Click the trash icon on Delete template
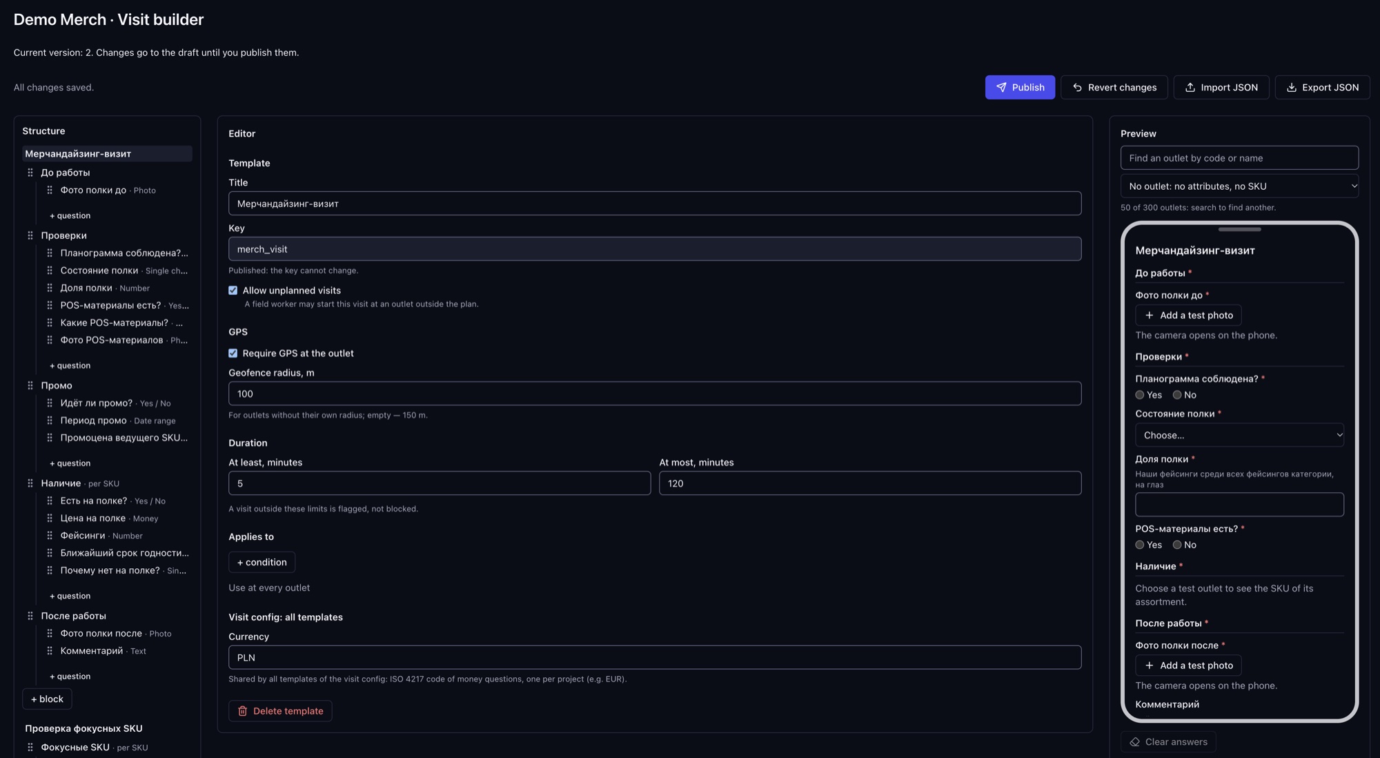1380x758 pixels. (242, 711)
